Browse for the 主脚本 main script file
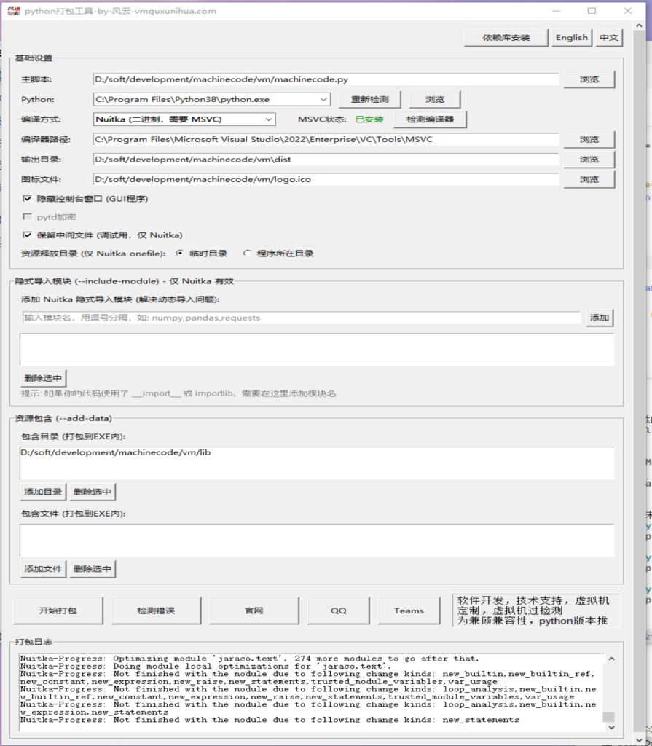This screenshot has width=652, height=746. (589, 79)
